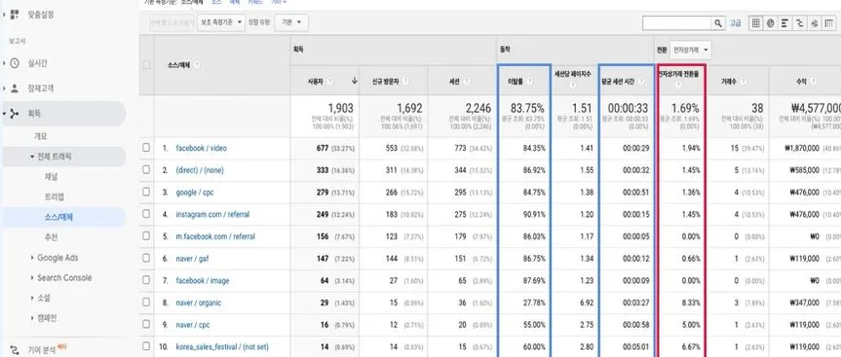Viewport: 841px width, 357px height.
Task: Open the 정렬 유형 기본 dropdown
Action: 291,22
